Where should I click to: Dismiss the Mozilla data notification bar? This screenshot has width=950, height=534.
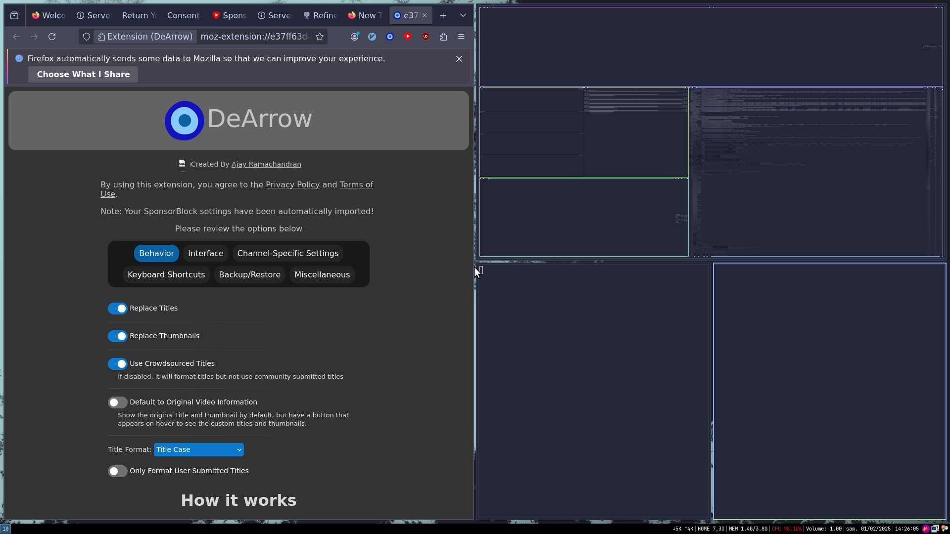pos(459,59)
